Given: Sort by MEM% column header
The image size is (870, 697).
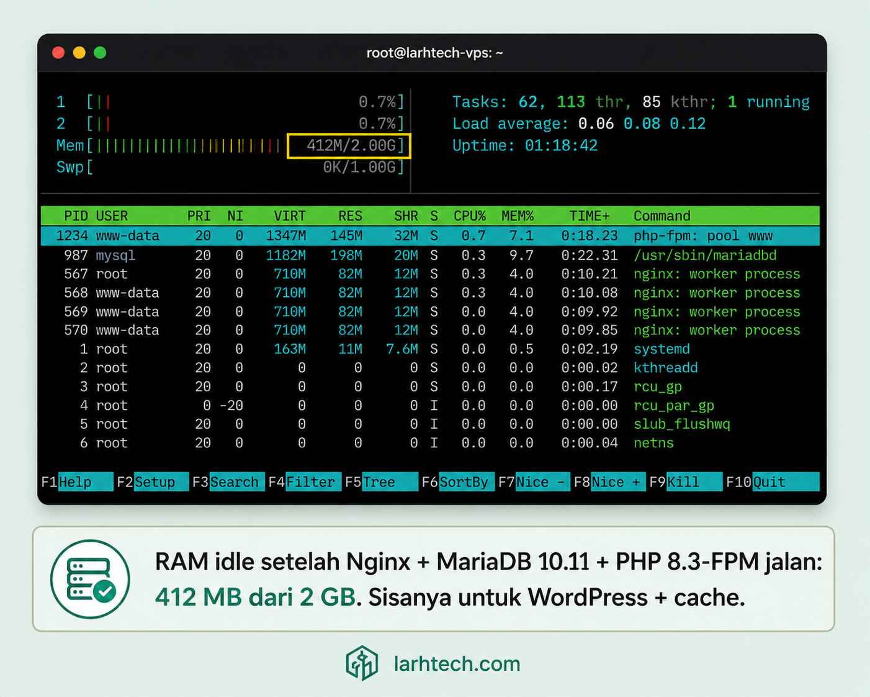Looking at the screenshot, I should click(x=518, y=216).
